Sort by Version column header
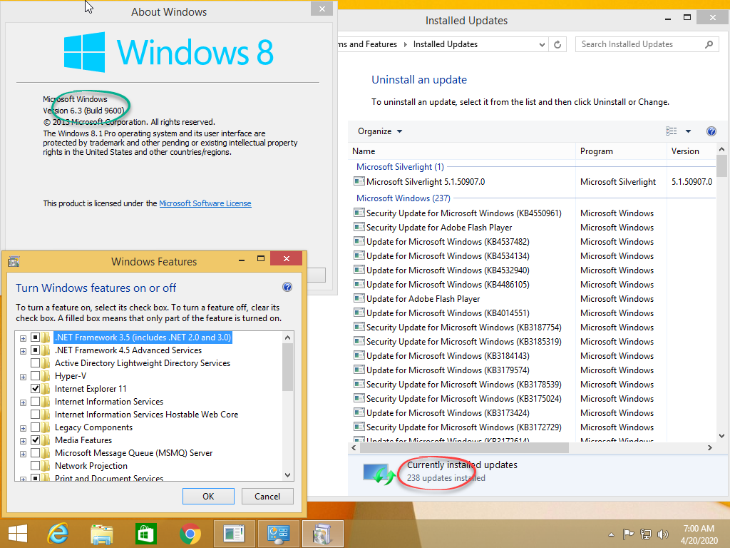 tap(692, 151)
